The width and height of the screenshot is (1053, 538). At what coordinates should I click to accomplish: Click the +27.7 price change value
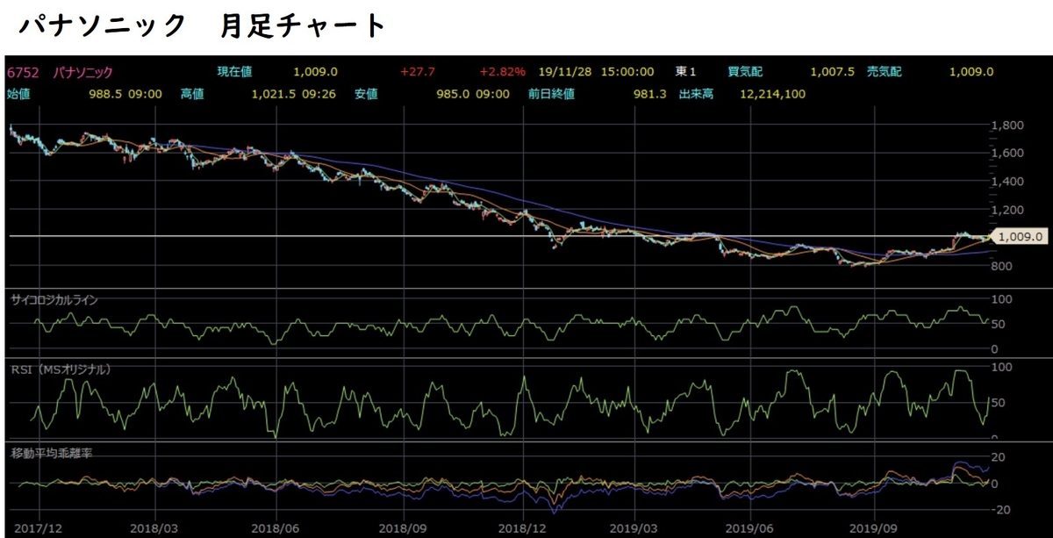coord(417,73)
